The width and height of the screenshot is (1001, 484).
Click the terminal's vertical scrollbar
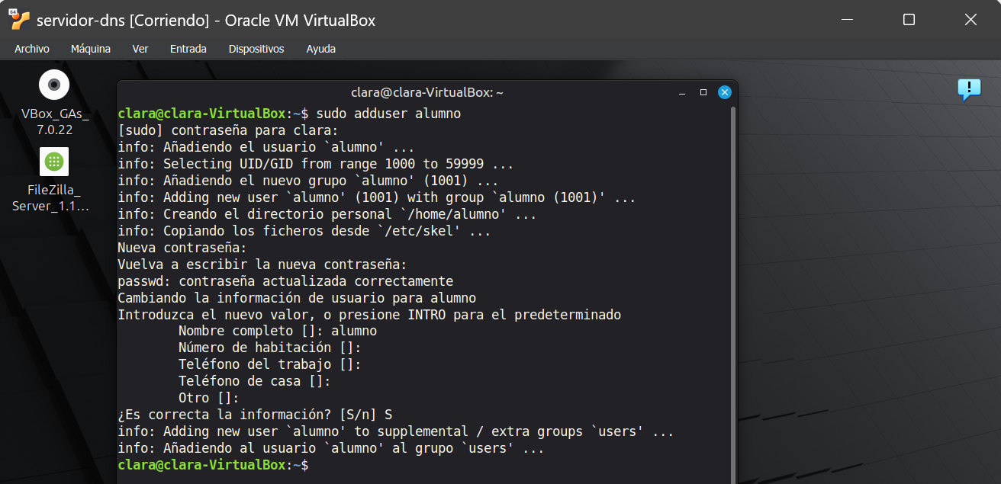click(733, 290)
